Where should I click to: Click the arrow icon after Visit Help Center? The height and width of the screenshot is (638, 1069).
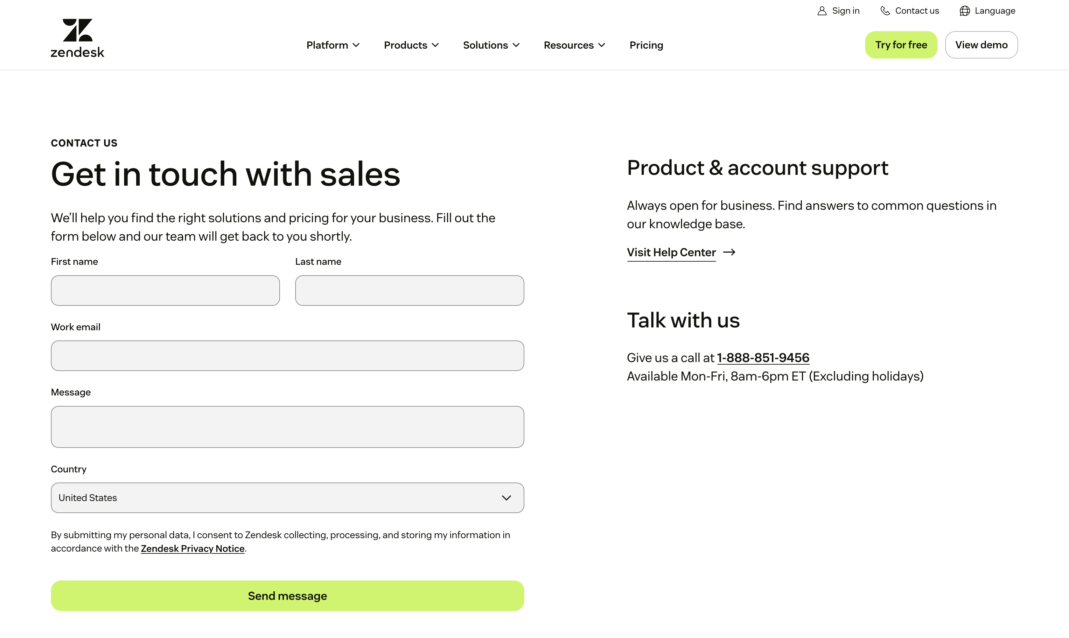pyautogui.click(x=729, y=252)
